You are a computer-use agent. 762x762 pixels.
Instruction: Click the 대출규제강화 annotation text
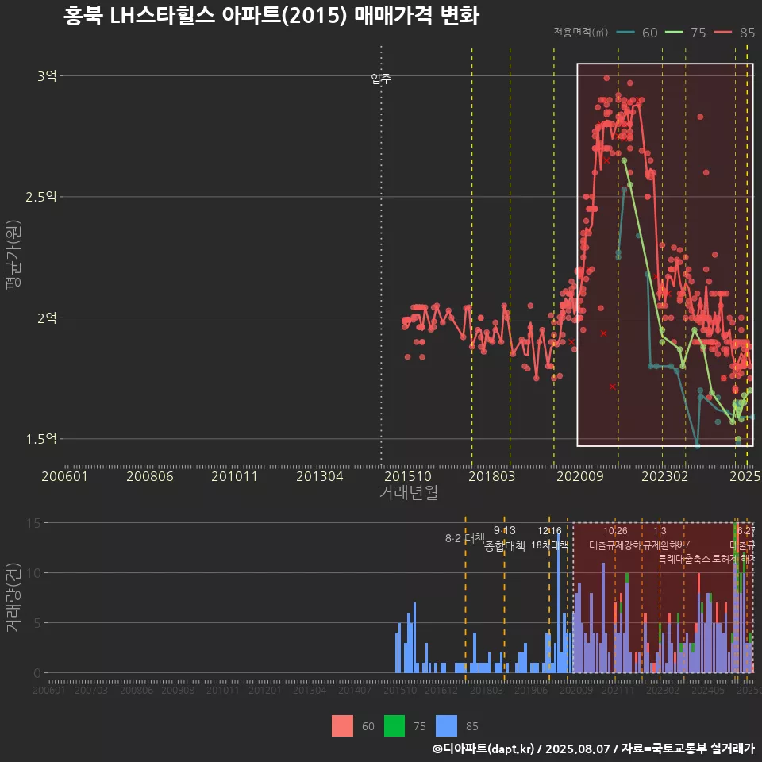pyautogui.click(x=615, y=545)
